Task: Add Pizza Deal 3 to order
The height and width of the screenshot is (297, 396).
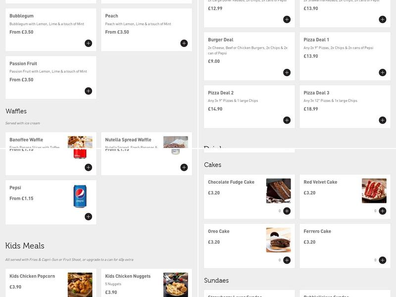Action: [382, 120]
